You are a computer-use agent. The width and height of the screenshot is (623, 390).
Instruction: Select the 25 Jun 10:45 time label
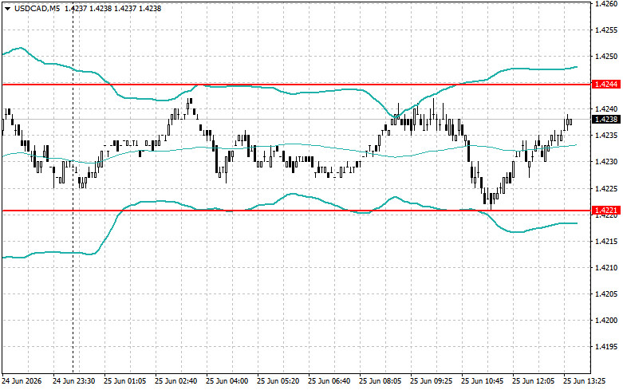pos(483,381)
